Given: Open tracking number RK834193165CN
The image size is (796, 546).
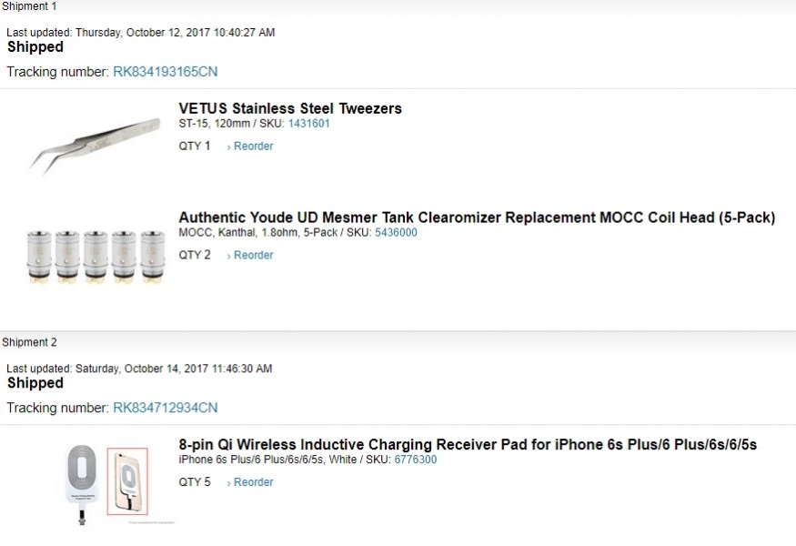Looking at the screenshot, I should [165, 72].
